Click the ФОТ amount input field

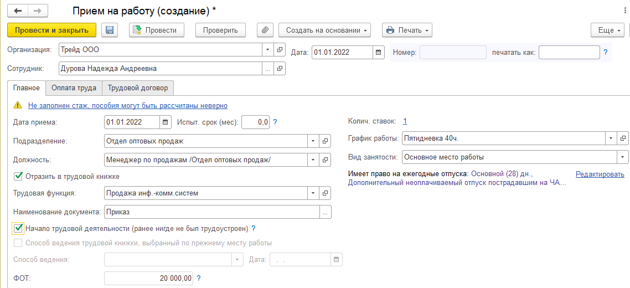tap(148, 278)
